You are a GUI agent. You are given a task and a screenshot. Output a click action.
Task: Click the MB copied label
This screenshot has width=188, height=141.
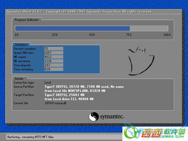click(x=20, y=57)
